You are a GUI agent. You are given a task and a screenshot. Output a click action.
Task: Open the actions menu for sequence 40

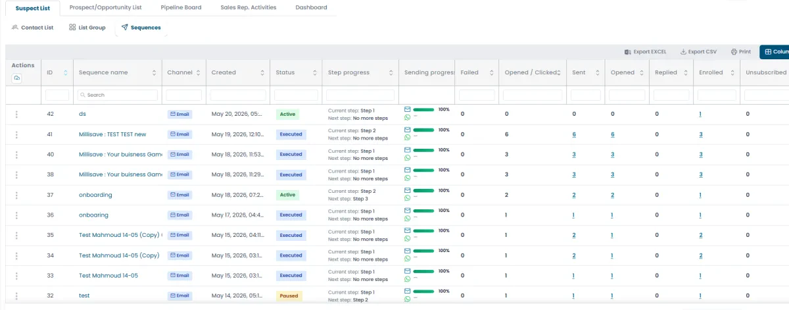tap(16, 155)
